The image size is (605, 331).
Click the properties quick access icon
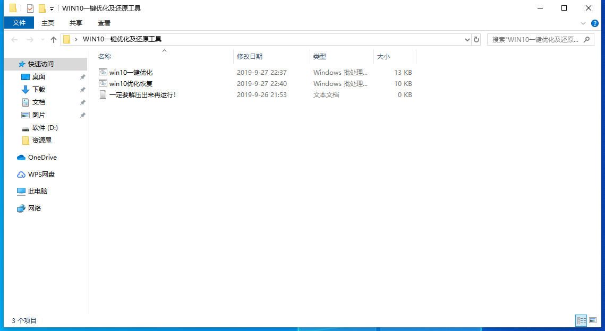[30, 8]
